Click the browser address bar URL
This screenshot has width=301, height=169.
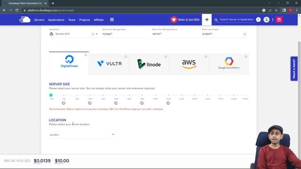[x=51, y=10]
